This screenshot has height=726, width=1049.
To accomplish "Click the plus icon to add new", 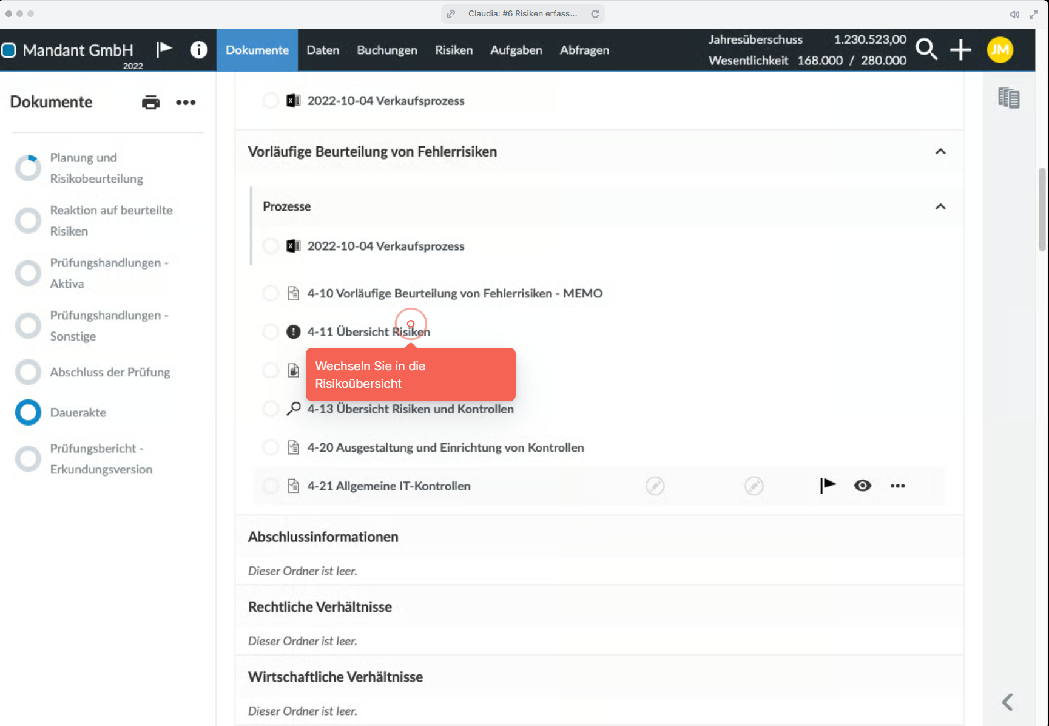I will pos(960,50).
